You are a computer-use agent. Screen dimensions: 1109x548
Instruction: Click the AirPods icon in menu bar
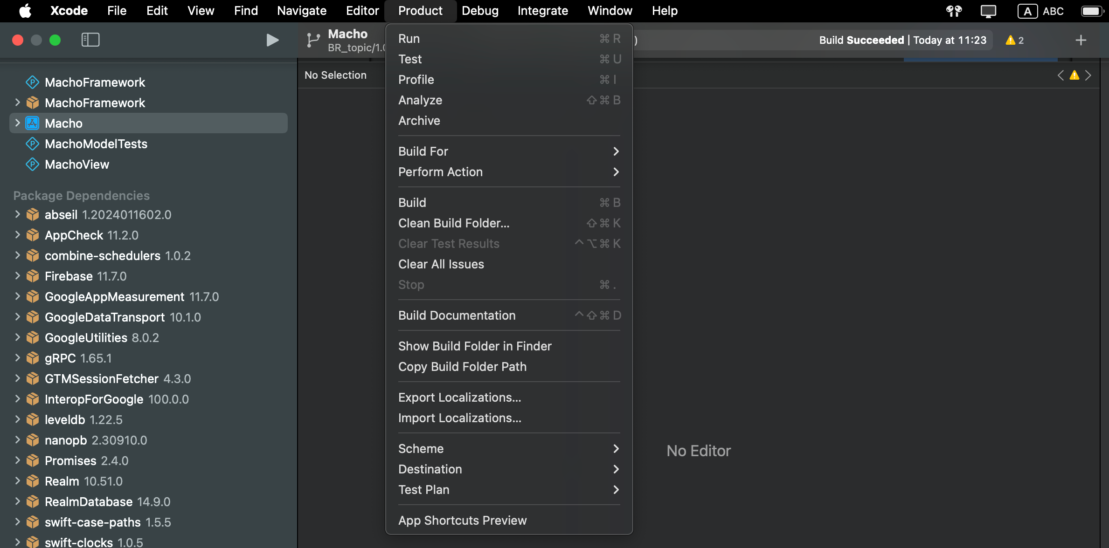click(954, 11)
